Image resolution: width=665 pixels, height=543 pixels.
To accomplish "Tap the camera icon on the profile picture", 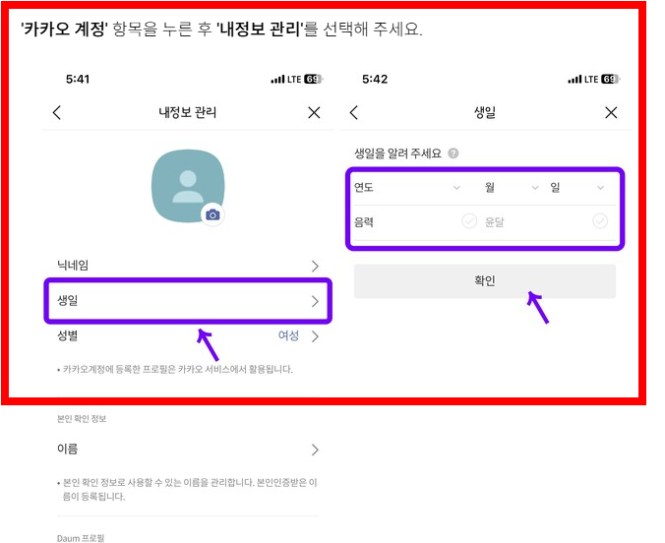I will (x=212, y=215).
